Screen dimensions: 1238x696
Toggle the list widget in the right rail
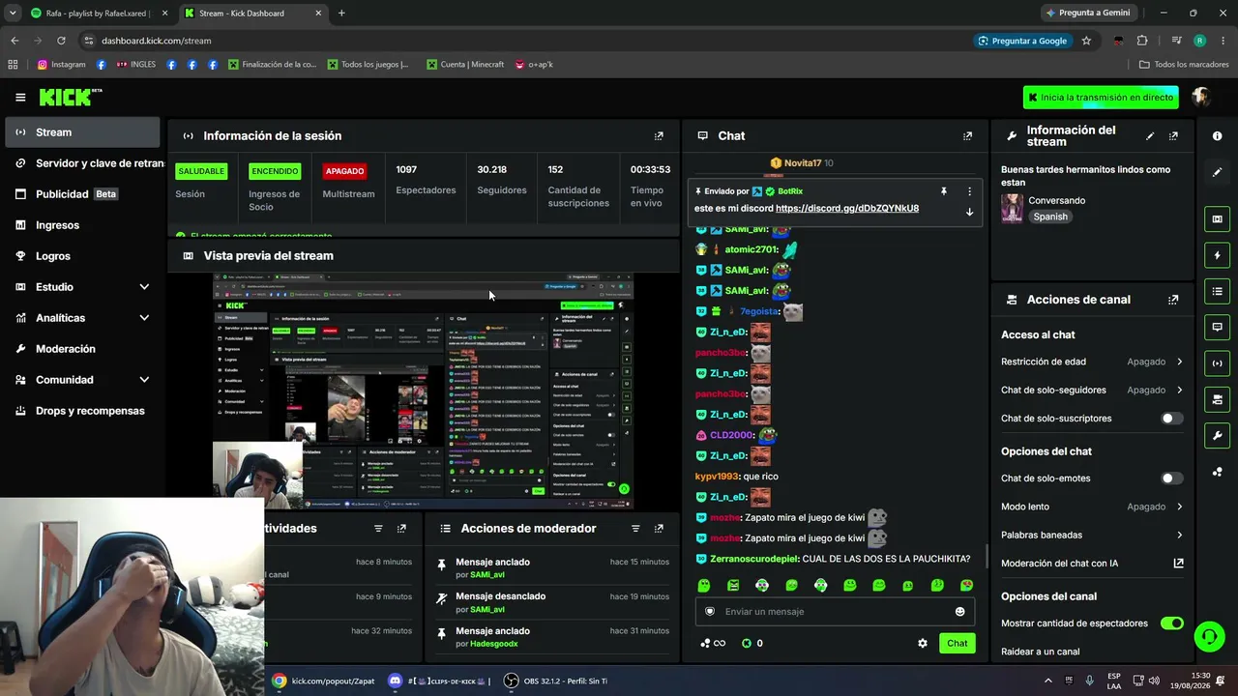(1217, 291)
